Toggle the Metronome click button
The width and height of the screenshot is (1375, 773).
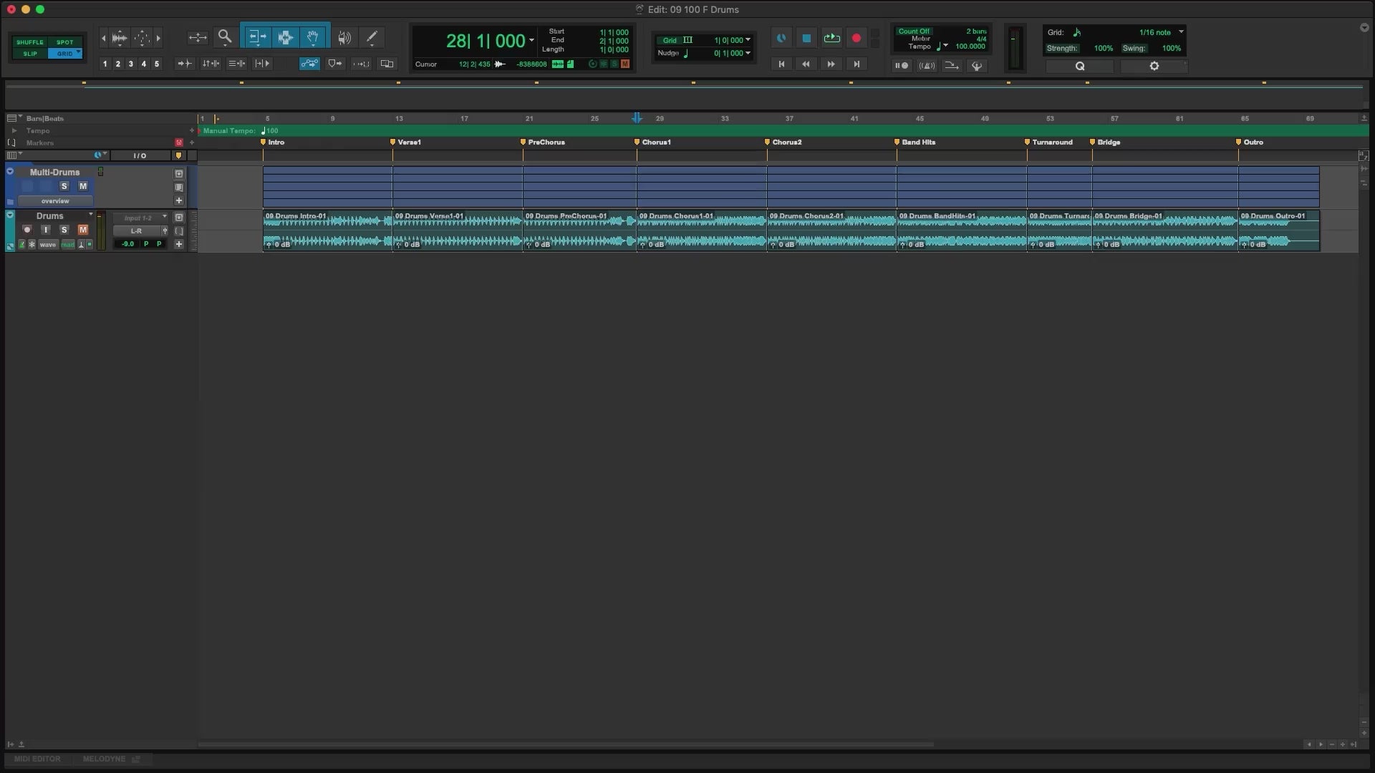(x=927, y=66)
